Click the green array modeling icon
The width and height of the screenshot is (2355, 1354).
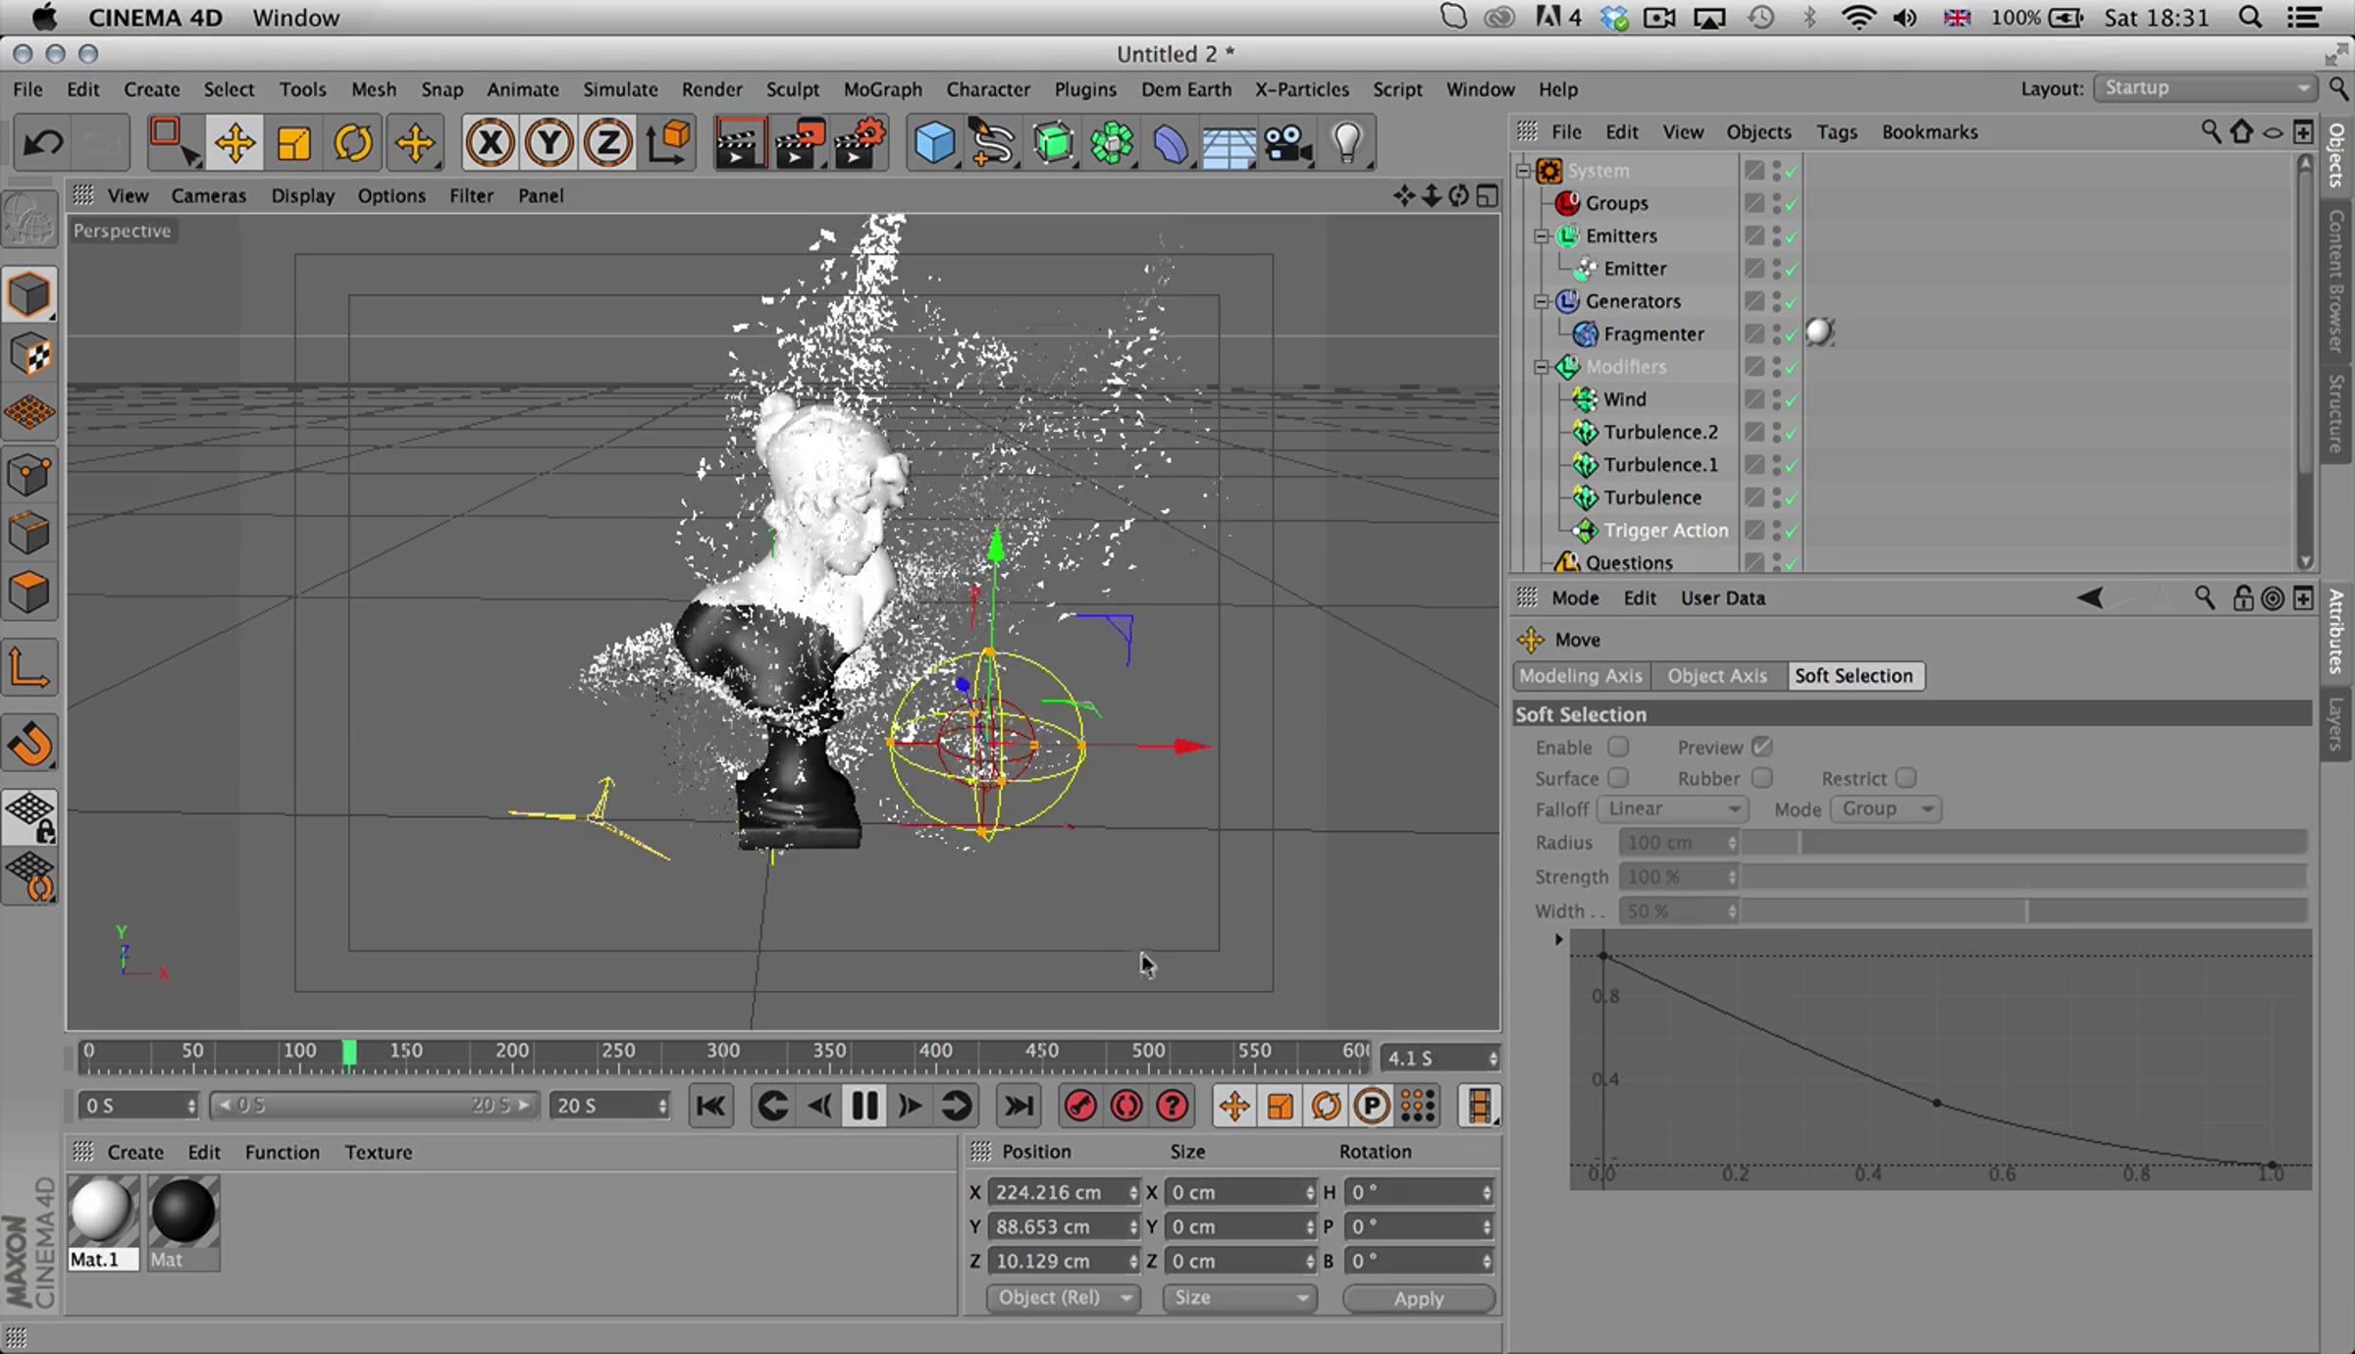pyautogui.click(x=1112, y=143)
